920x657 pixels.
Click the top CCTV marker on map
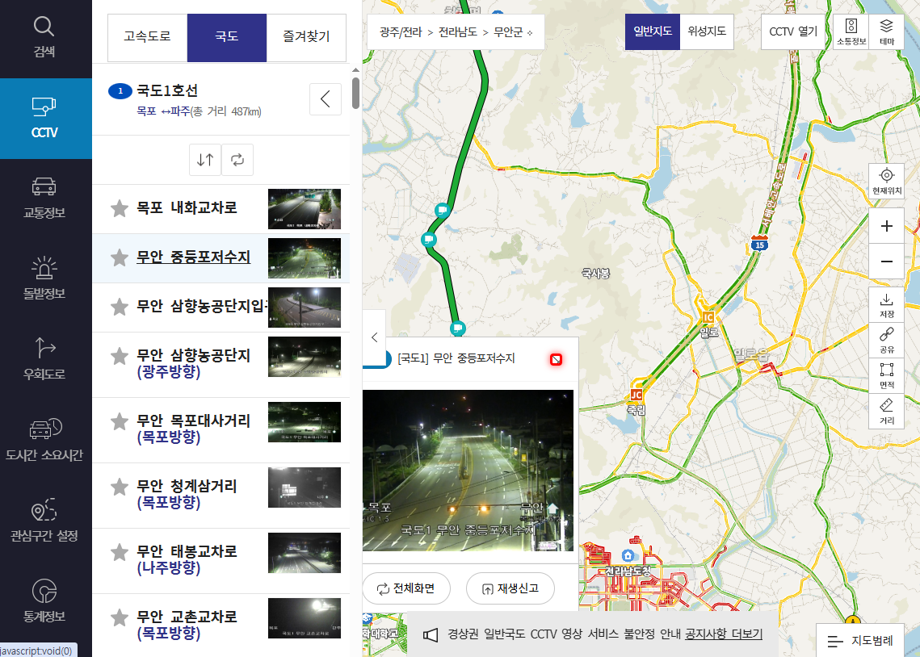(x=443, y=209)
